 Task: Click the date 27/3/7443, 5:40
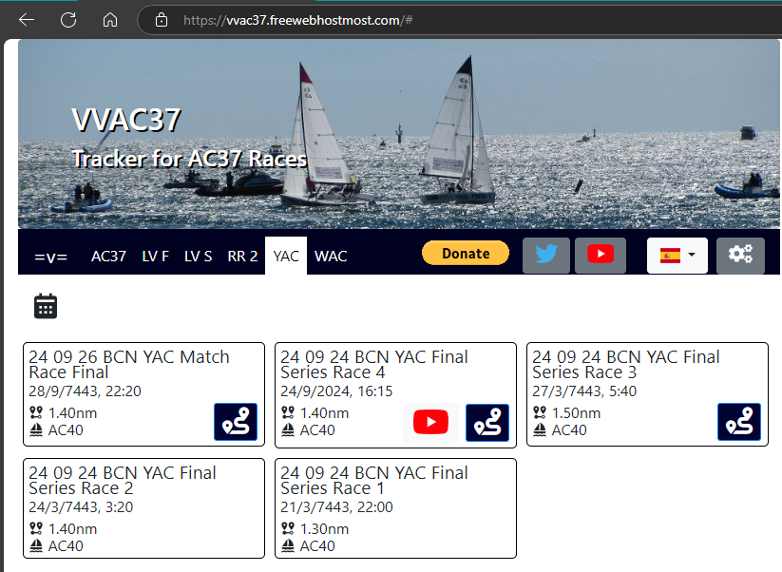pos(584,391)
